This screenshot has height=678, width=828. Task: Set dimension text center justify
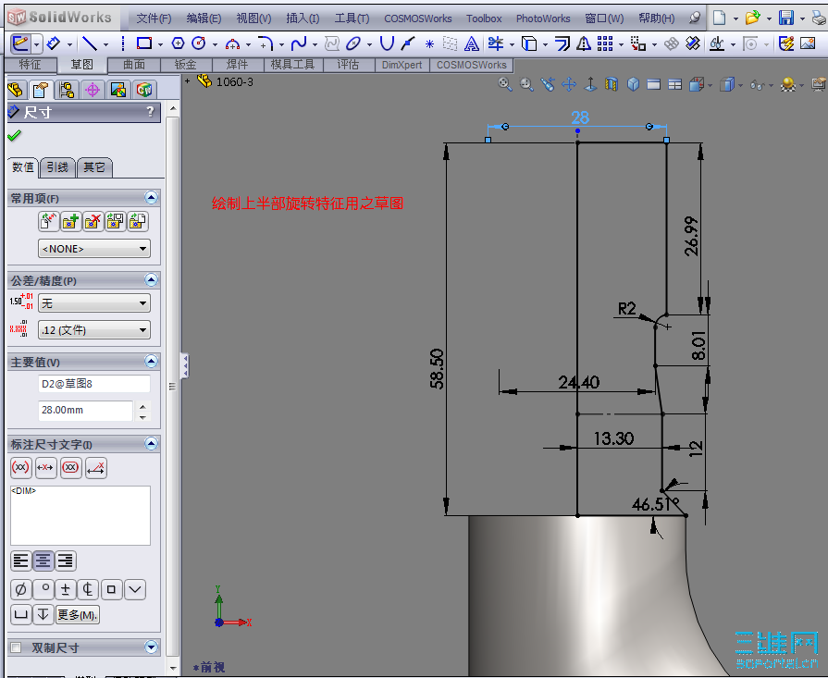pyautogui.click(x=43, y=561)
